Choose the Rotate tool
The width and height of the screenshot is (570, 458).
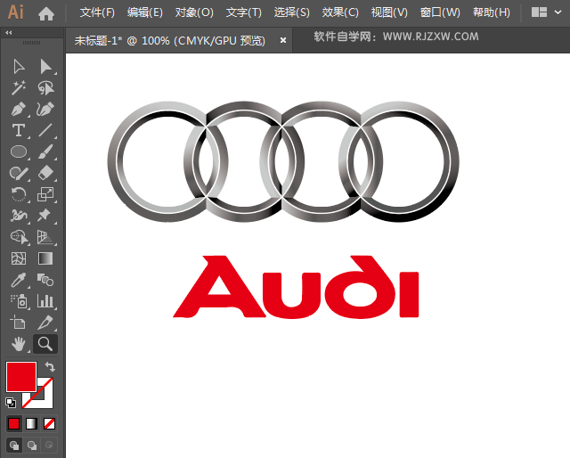19,194
